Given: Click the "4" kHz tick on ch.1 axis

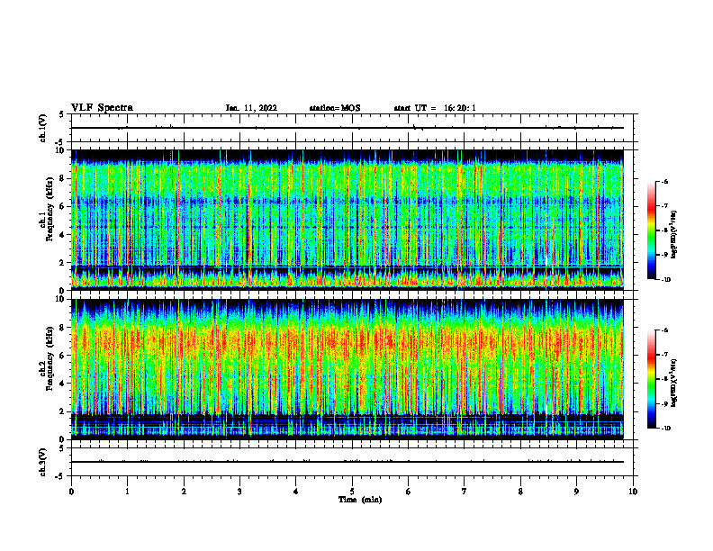Looking at the screenshot, I should (x=62, y=235).
